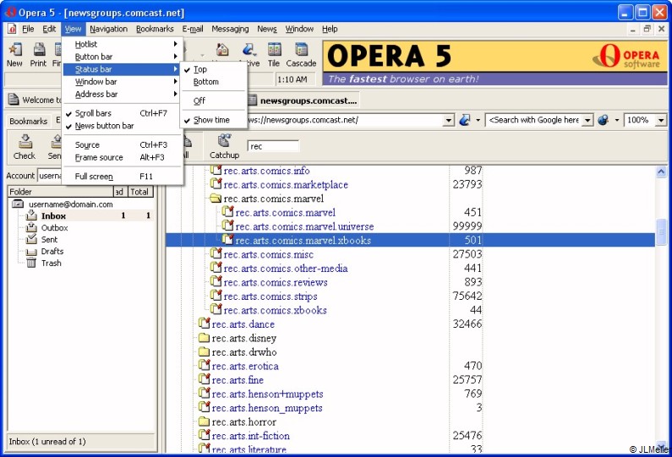Open the Messaging menu
The image size is (672, 457).
click(230, 29)
